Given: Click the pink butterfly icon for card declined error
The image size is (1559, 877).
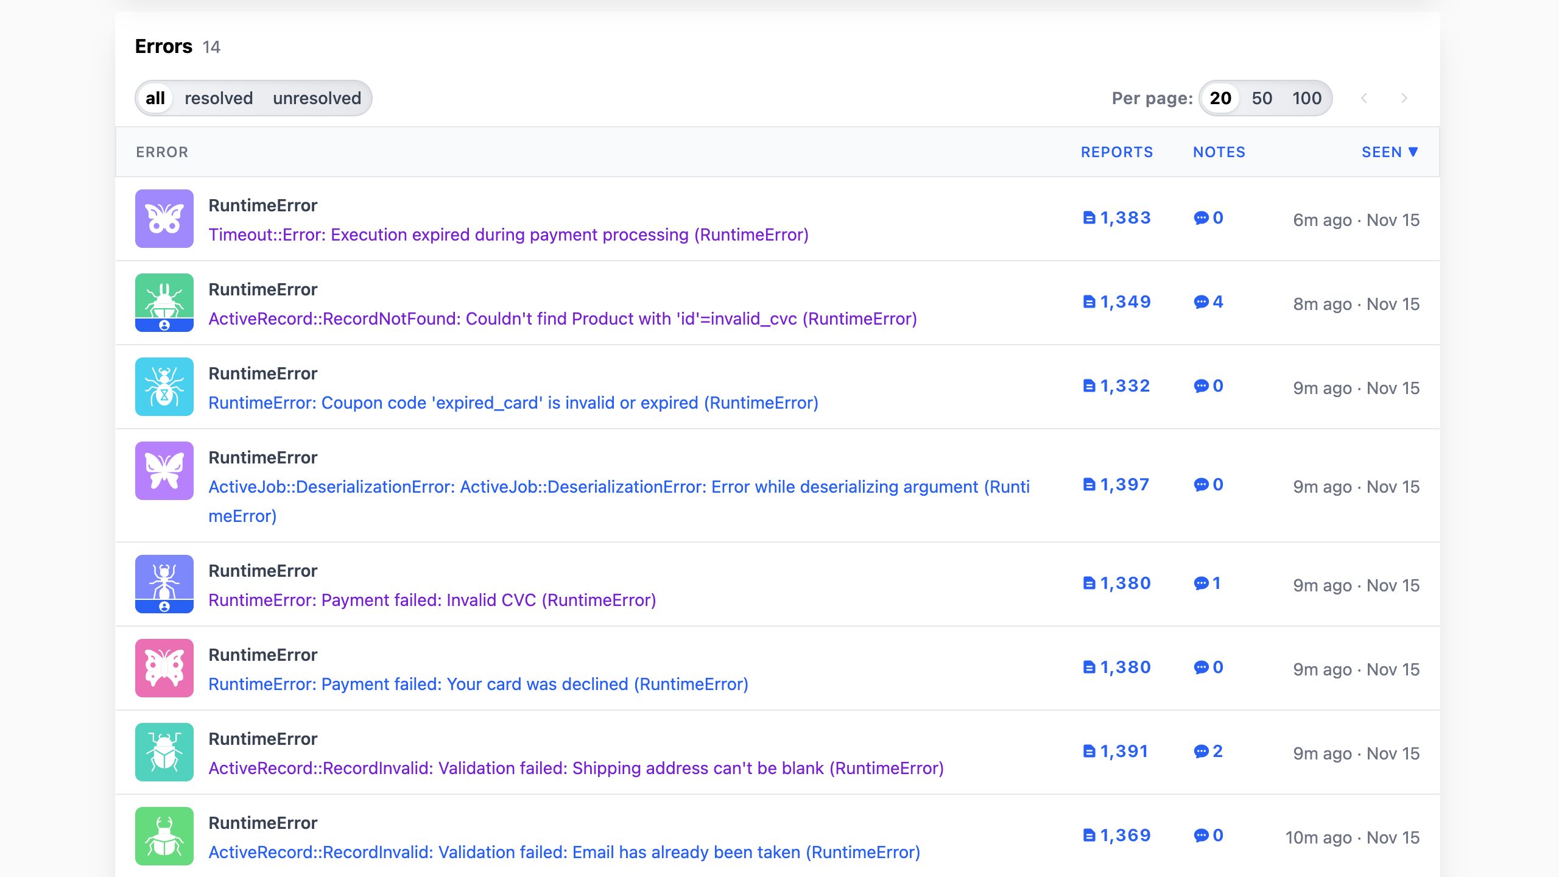Looking at the screenshot, I should pyautogui.click(x=164, y=668).
